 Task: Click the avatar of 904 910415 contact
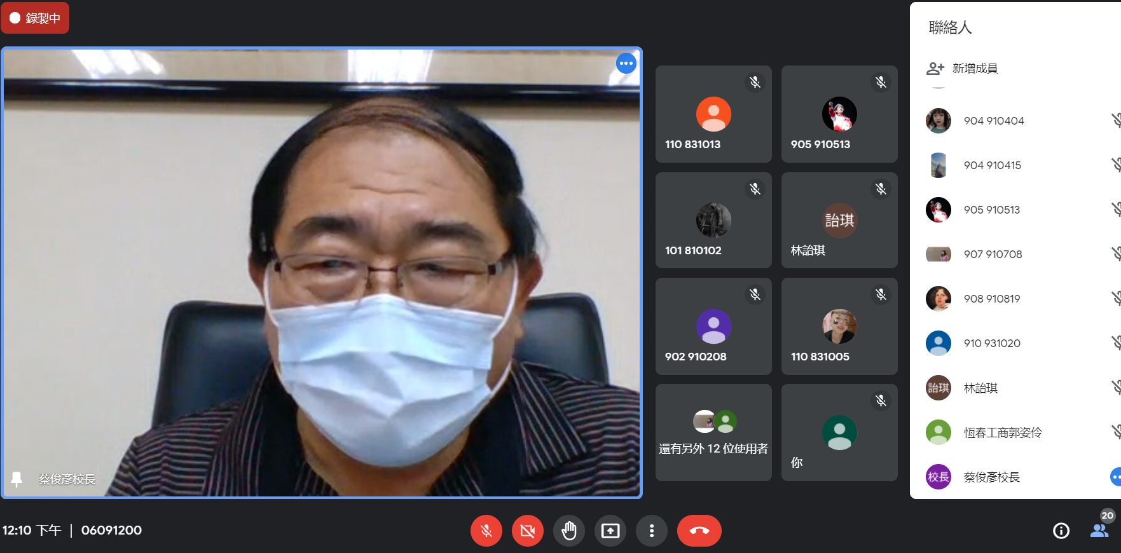pyautogui.click(x=939, y=165)
